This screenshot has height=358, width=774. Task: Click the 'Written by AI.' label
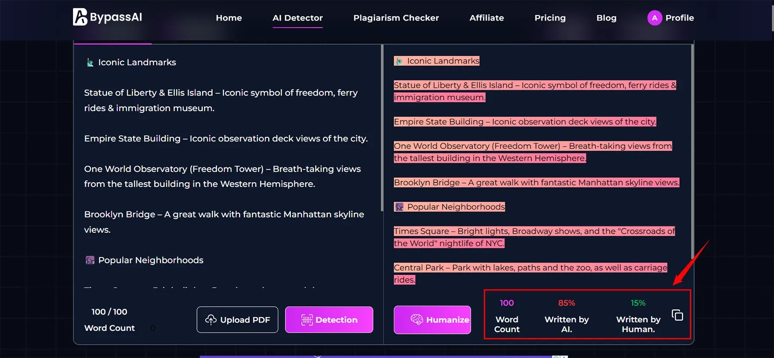tap(566, 324)
